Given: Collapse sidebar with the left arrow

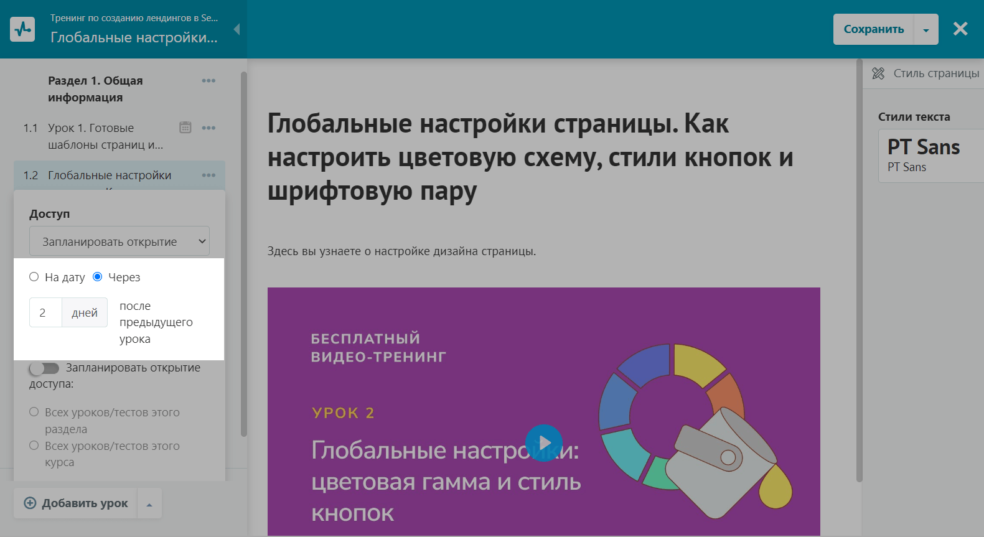Looking at the screenshot, I should tap(237, 29).
